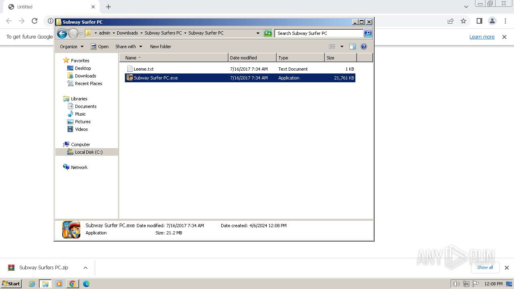Open Internet Explorer from the taskbar
The image size is (514, 289).
point(32,284)
